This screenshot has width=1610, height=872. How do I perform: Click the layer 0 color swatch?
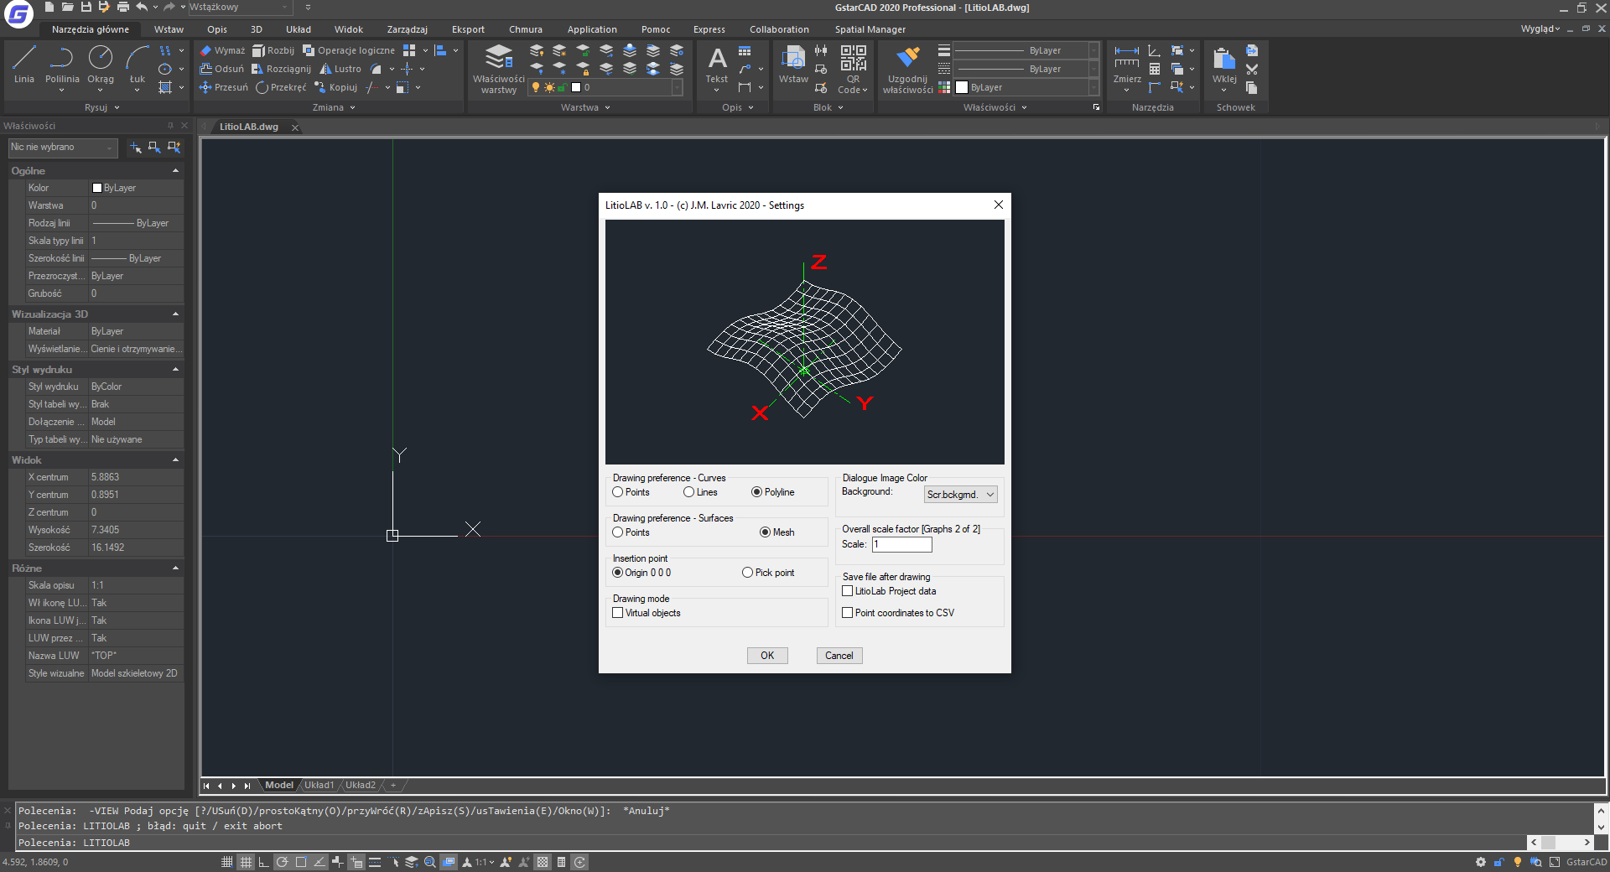(576, 87)
